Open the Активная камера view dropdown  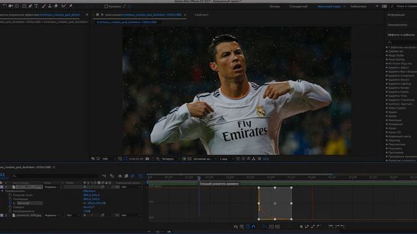pos(205,159)
